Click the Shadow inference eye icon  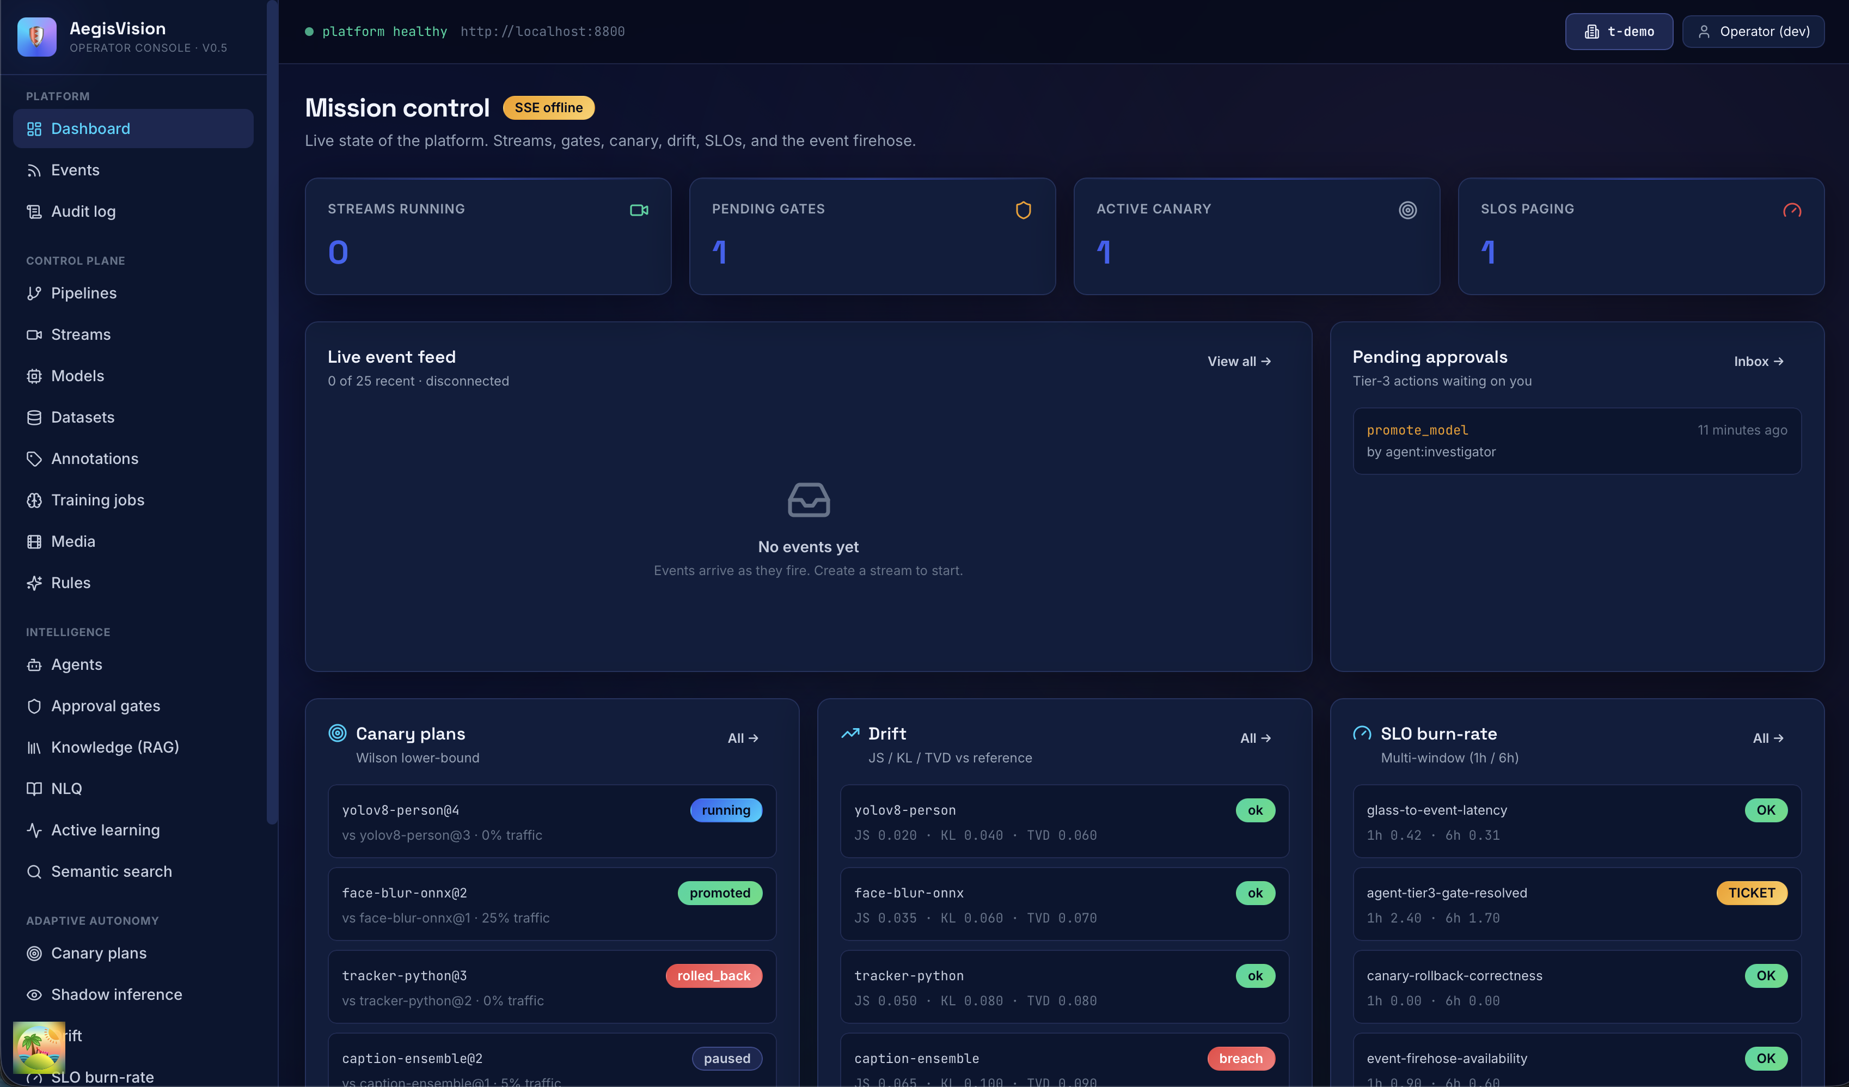coord(34,994)
